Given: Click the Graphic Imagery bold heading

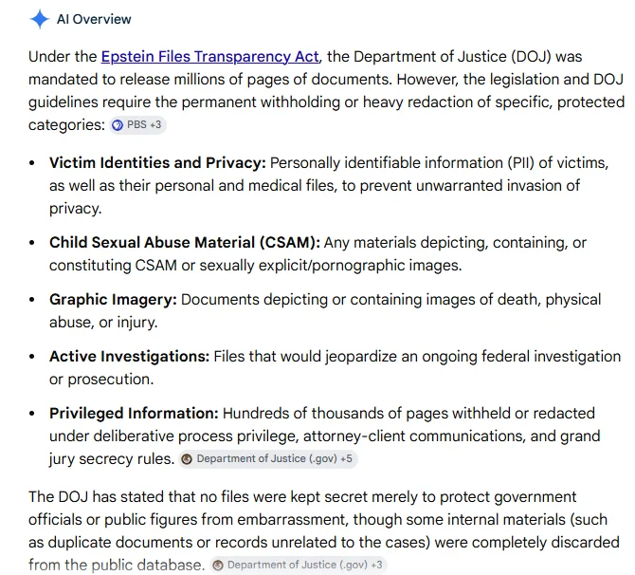Looking at the screenshot, I should [113, 300].
